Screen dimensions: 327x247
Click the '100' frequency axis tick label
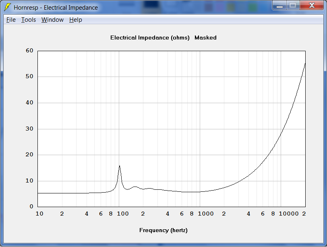click(x=122, y=214)
